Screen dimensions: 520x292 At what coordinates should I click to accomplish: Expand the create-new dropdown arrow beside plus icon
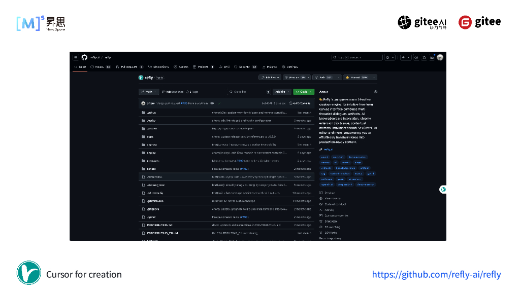tap(408, 57)
